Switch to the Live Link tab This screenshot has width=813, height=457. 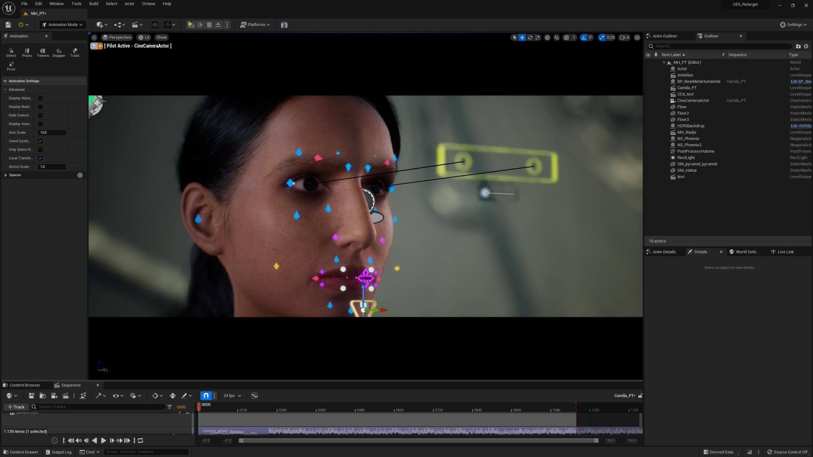pos(783,252)
